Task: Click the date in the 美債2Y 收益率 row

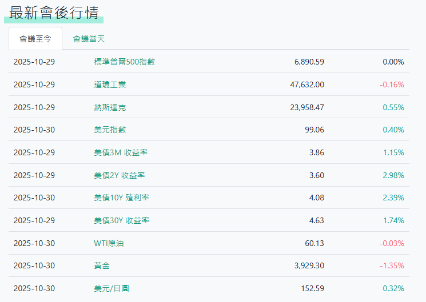Action: [x=34, y=175]
